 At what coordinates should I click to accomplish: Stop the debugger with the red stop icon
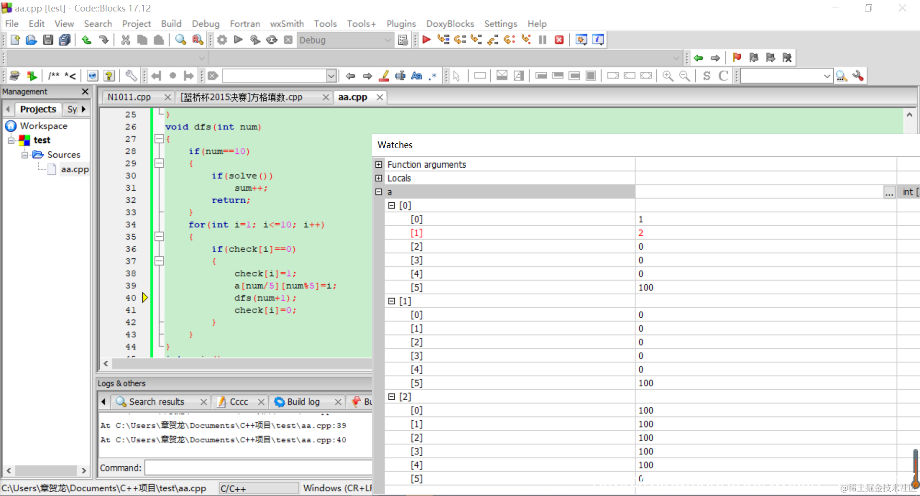coord(559,40)
